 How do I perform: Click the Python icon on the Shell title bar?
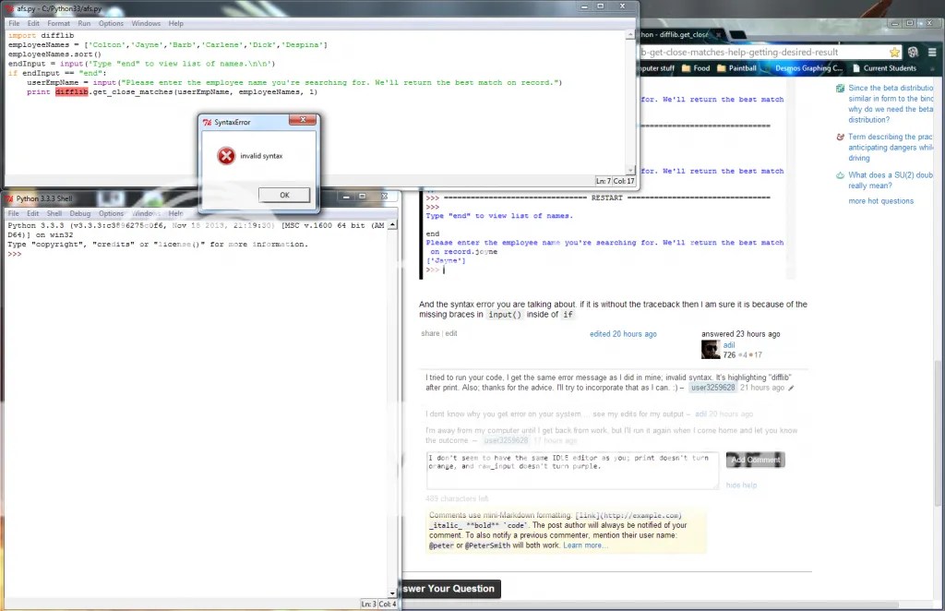(x=8, y=198)
